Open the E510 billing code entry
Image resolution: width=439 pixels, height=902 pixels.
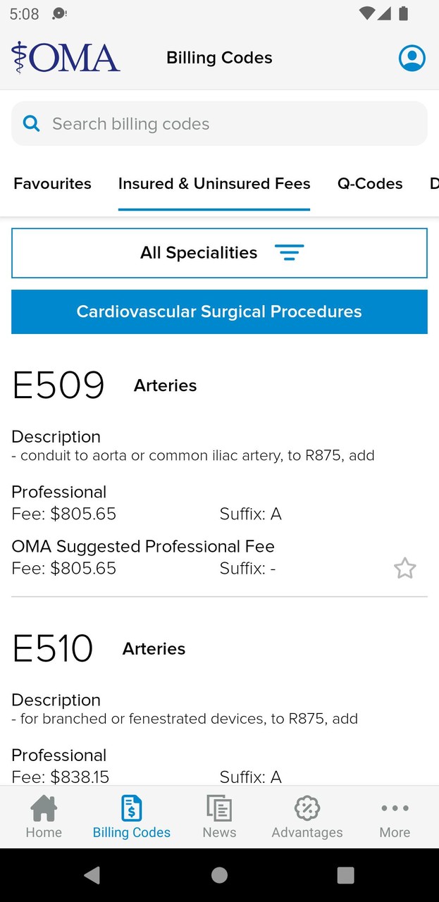pyautogui.click(x=53, y=648)
